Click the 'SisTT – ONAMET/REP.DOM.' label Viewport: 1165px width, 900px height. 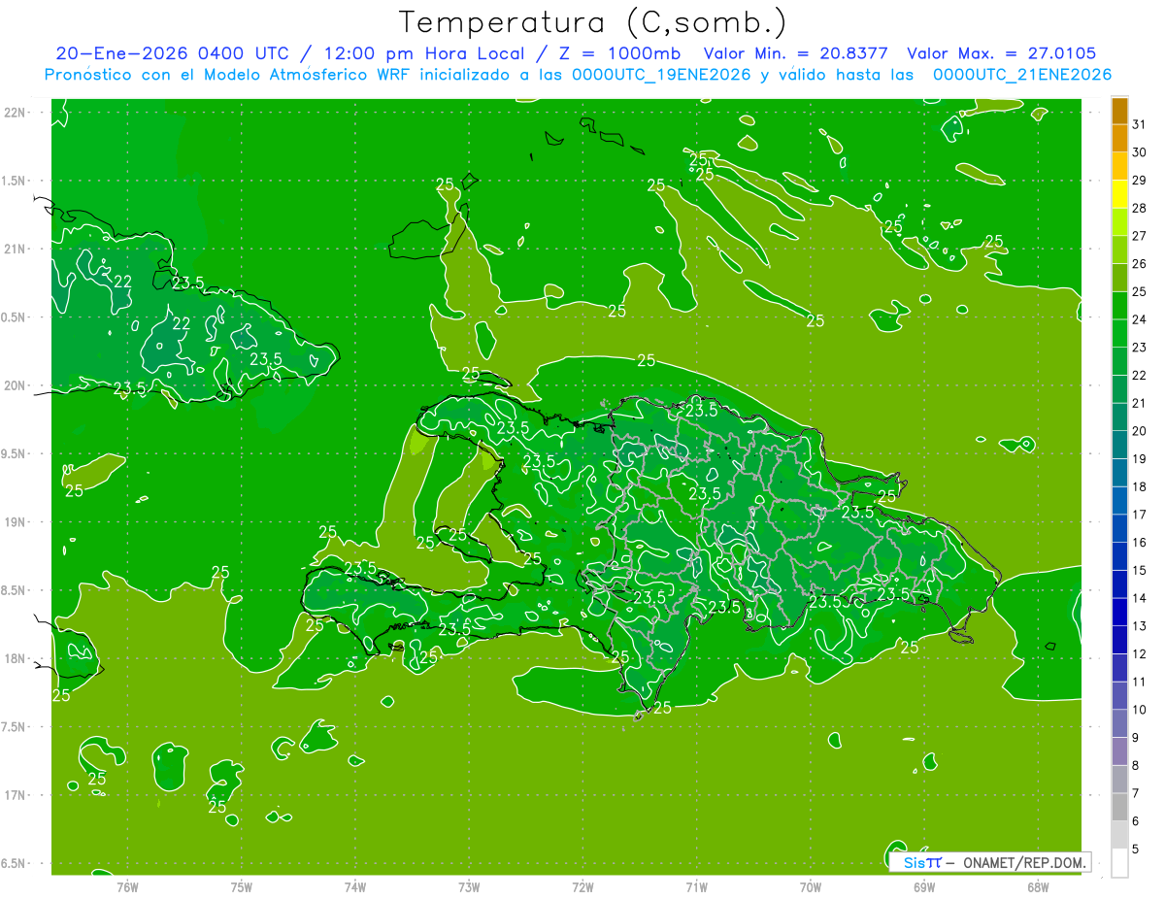coord(992,862)
